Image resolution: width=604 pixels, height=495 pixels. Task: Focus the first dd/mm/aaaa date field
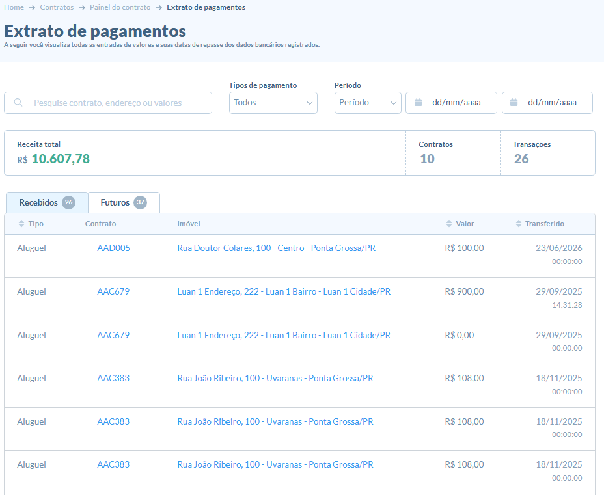point(451,103)
